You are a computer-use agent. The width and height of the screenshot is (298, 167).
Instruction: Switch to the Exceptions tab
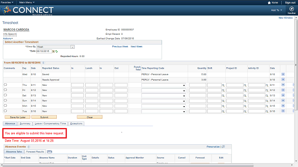coord(76,124)
